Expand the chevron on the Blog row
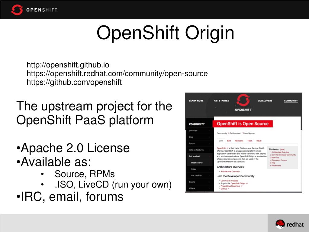309x232 pixels. pyautogui.click(x=210, y=137)
